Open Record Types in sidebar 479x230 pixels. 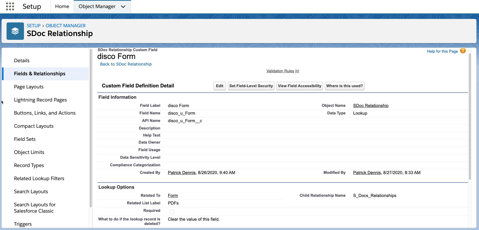[45, 166]
